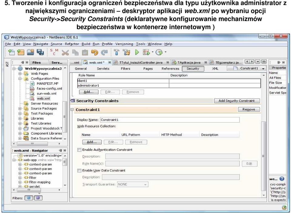Select the servlet node in Navigator
The height and width of the screenshot is (213, 291).
(35, 186)
